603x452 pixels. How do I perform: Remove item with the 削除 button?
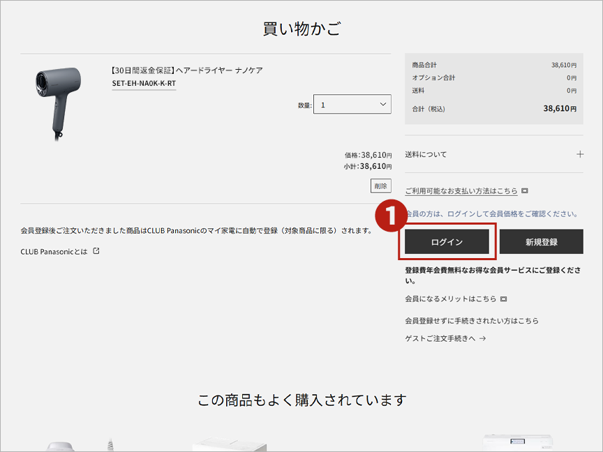(380, 186)
